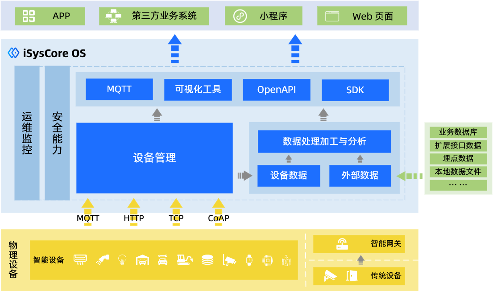Select the browser icon on Web 页面
This screenshot has width=493, height=292.
coord(331,16)
